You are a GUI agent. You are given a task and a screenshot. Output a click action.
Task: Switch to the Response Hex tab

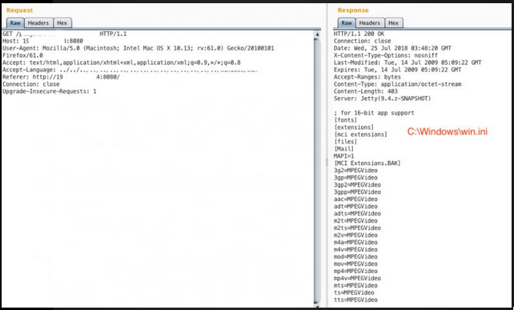coord(393,23)
